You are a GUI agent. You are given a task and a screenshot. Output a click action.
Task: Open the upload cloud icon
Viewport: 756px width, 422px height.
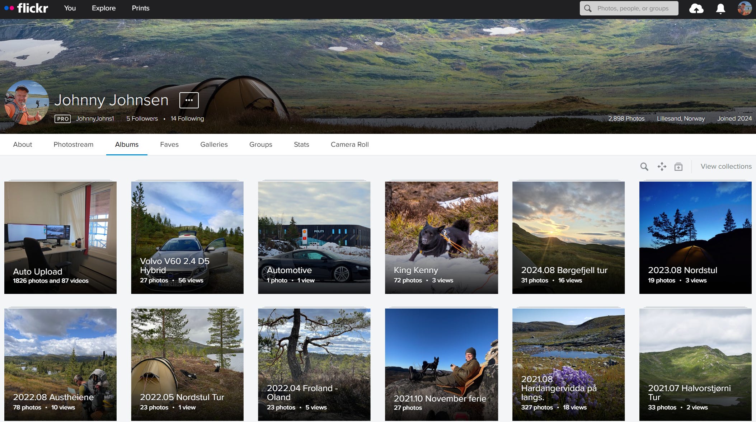pos(696,8)
